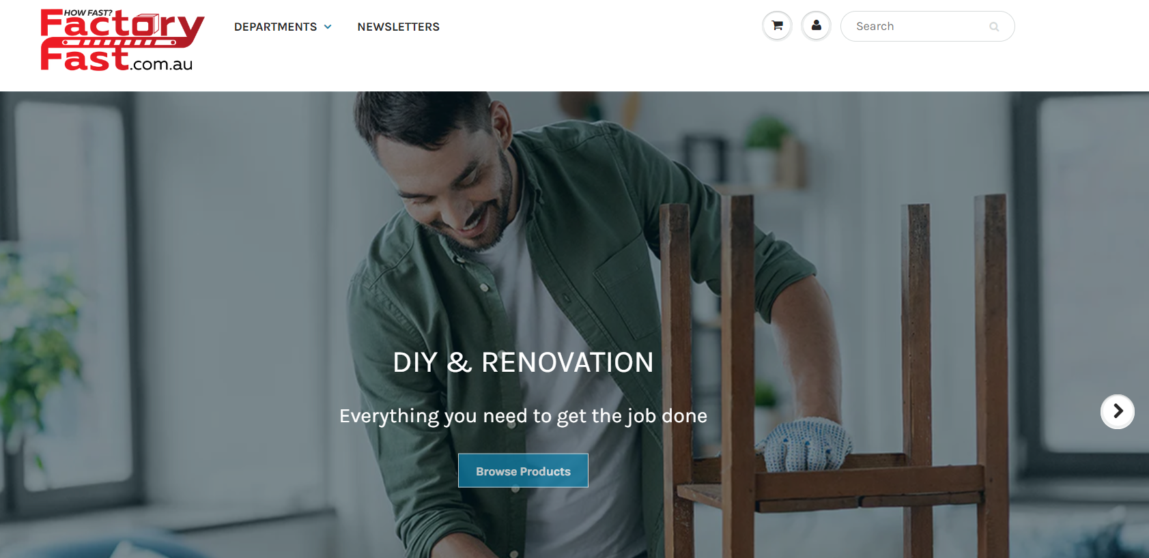Go to the NEWSLETTERS page
This screenshot has height=558, width=1149.
(x=398, y=27)
